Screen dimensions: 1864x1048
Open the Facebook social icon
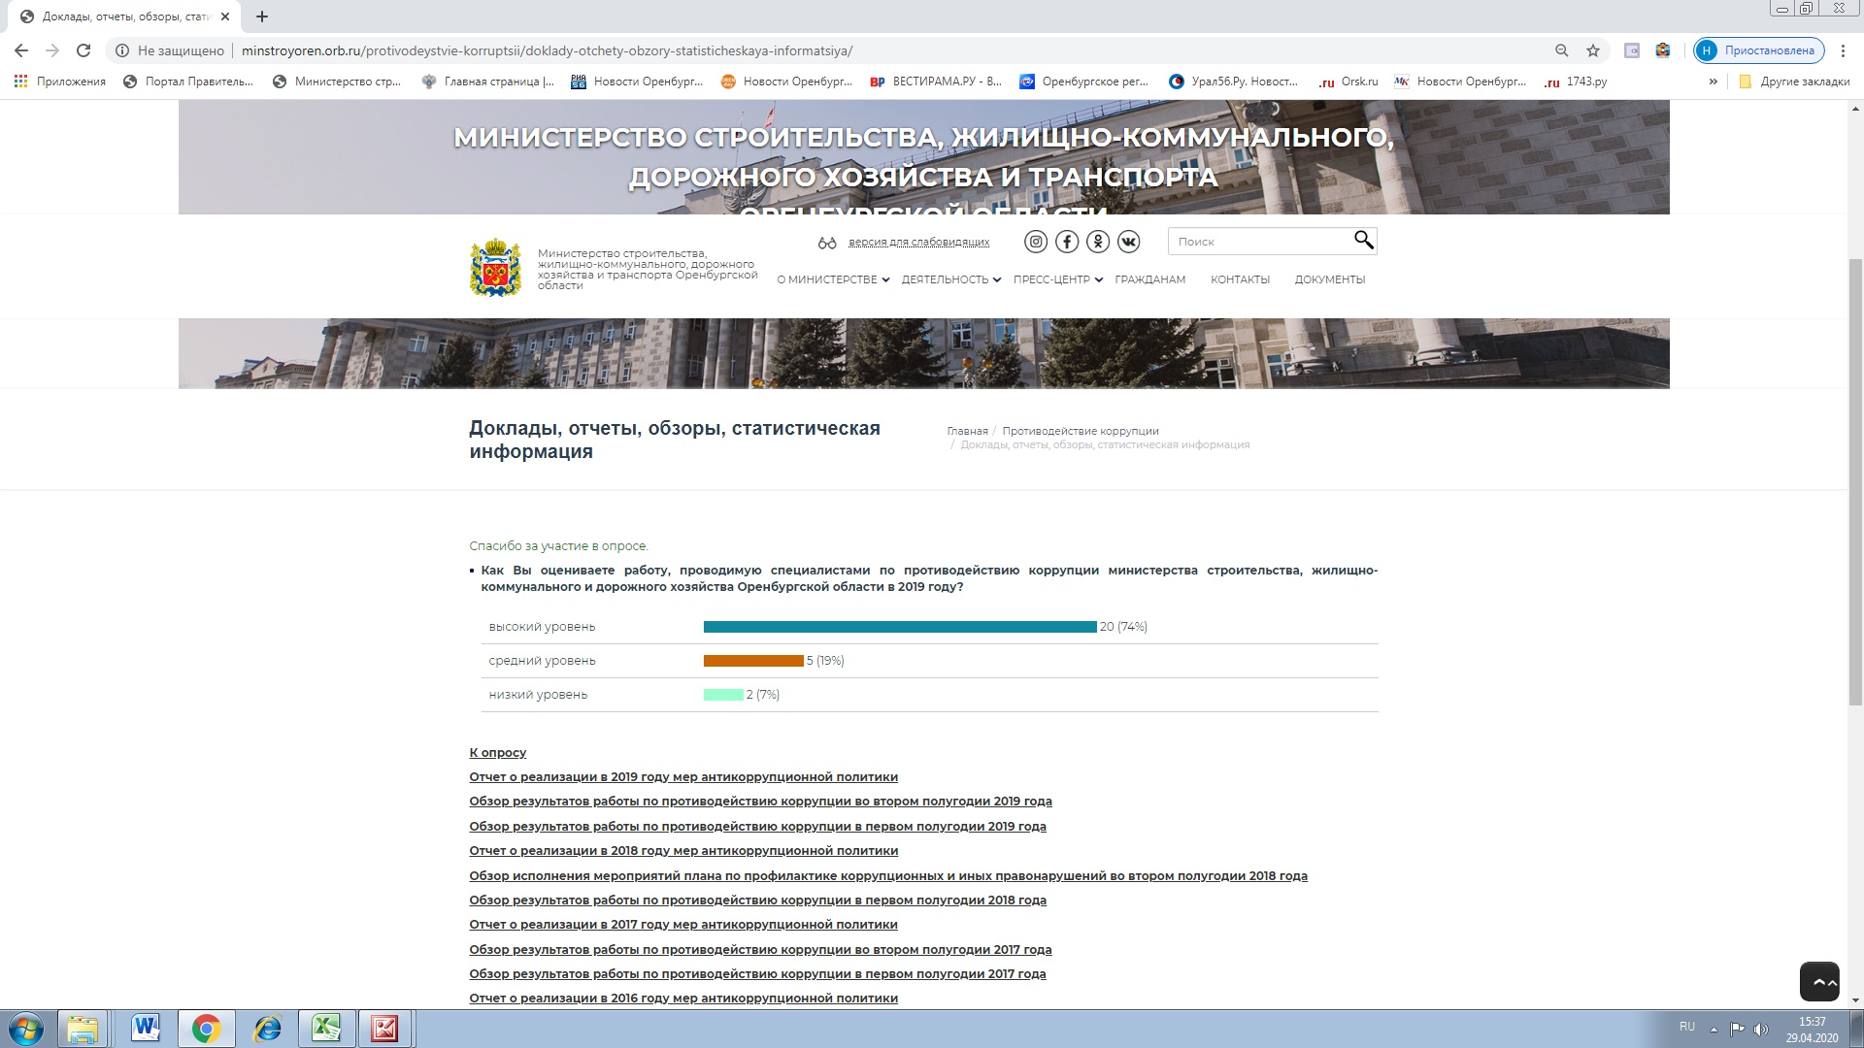point(1067,242)
